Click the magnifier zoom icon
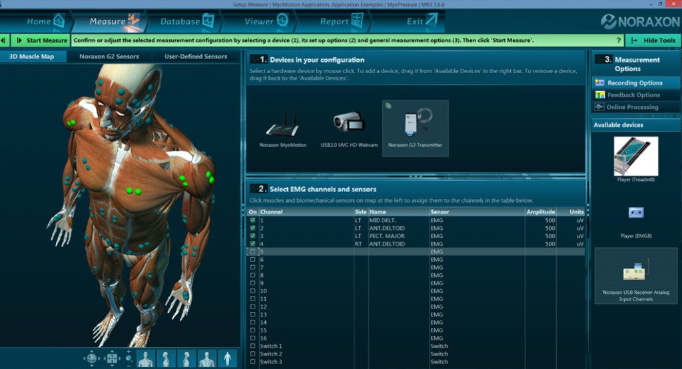This screenshot has height=369, width=682. [x=129, y=359]
